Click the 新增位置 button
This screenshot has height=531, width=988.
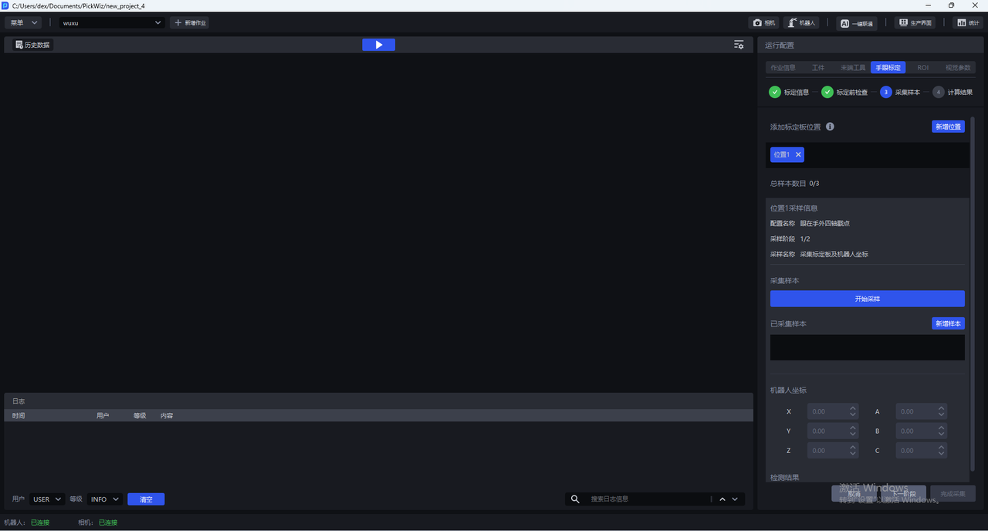click(x=948, y=127)
